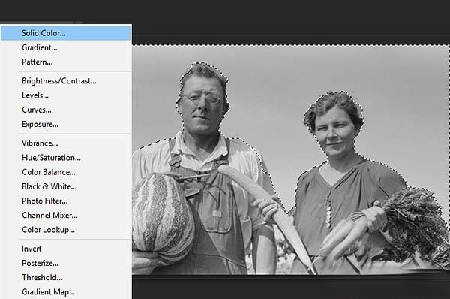Select the Posterize... menu item

[x=66, y=263]
